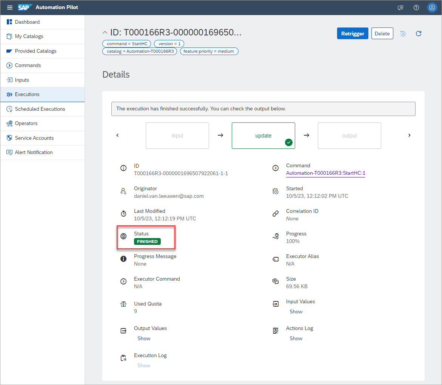Select the update step box
The image size is (442, 385).
click(x=263, y=135)
